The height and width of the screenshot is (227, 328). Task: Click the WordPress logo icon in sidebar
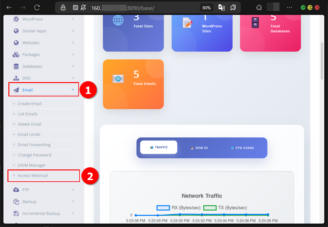coord(16,19)
